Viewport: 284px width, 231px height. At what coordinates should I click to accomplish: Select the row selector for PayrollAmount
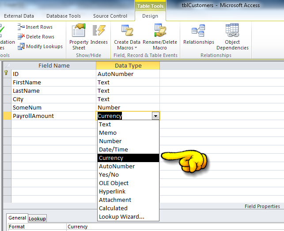(7, 116)
